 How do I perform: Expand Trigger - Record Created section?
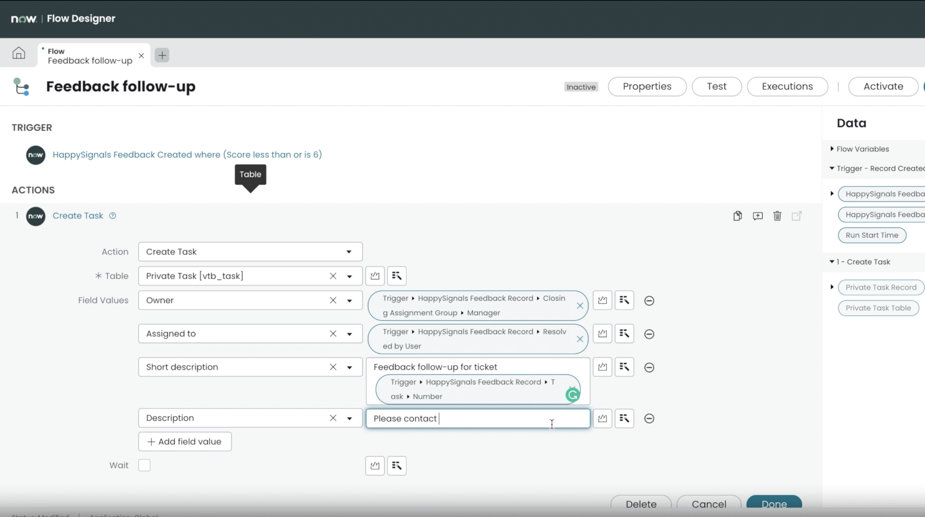coord(832,168)
